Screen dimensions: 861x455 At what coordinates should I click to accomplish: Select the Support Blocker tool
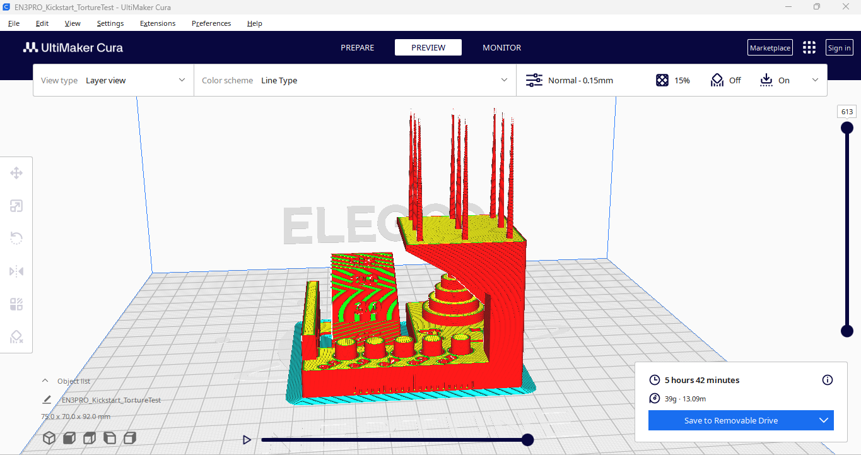pyautogui.click(x=16, y=337)
